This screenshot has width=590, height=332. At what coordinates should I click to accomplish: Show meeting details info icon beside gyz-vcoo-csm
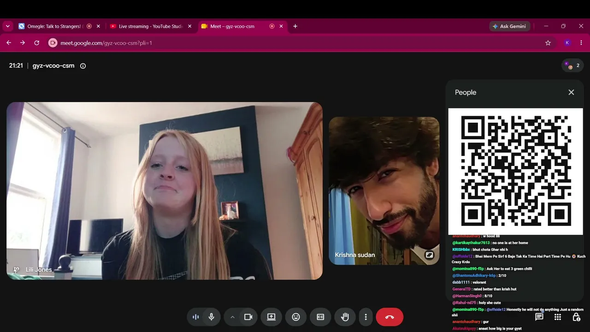[x=83, y=66]
